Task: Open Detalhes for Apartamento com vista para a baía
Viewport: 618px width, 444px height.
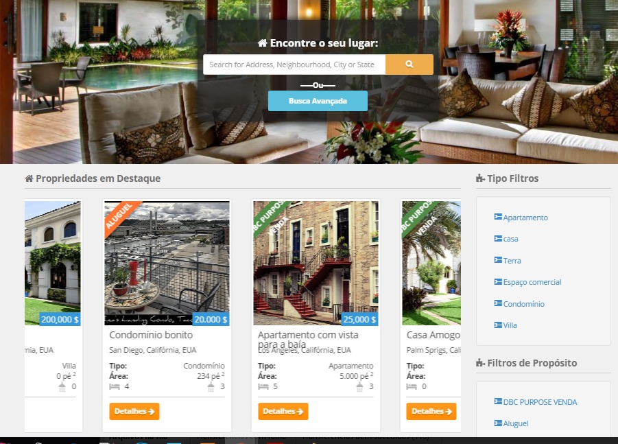Action: pos(283,411)
